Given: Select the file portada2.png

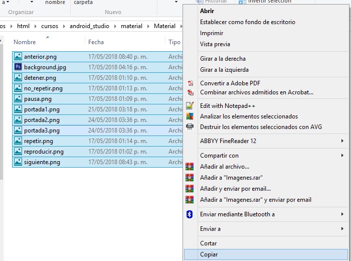Looking at the screenshot, I should [42, 120].
